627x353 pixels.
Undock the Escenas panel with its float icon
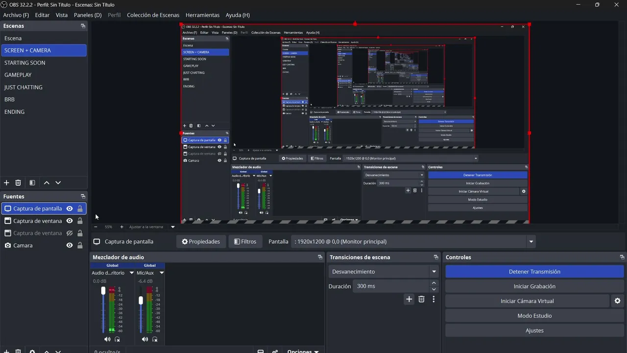pyautogui.click(x=83, y=26)
